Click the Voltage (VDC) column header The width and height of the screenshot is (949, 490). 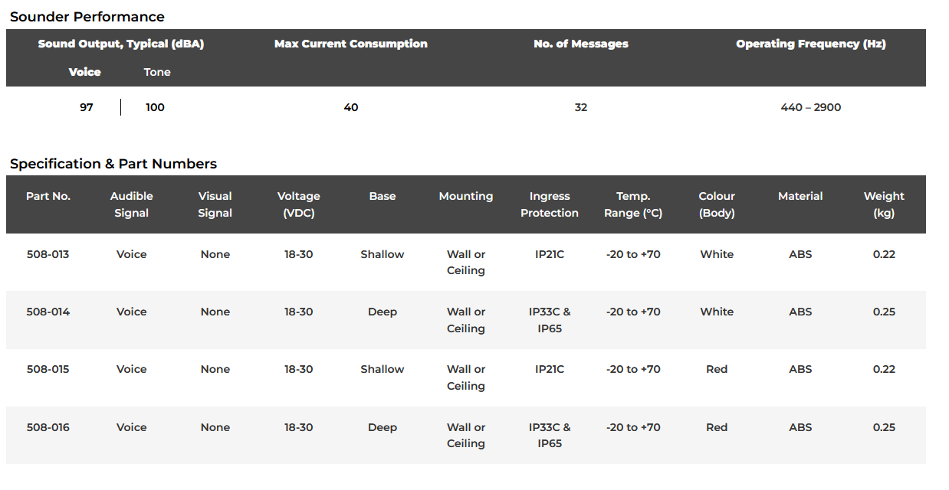point(299,204)
